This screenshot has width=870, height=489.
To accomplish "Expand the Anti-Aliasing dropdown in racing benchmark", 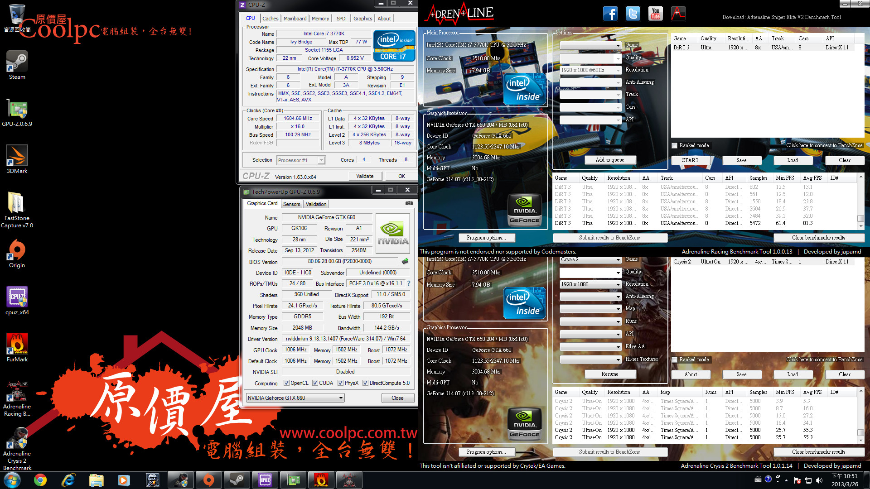I will pyautogui.click(x=590, y=82).
